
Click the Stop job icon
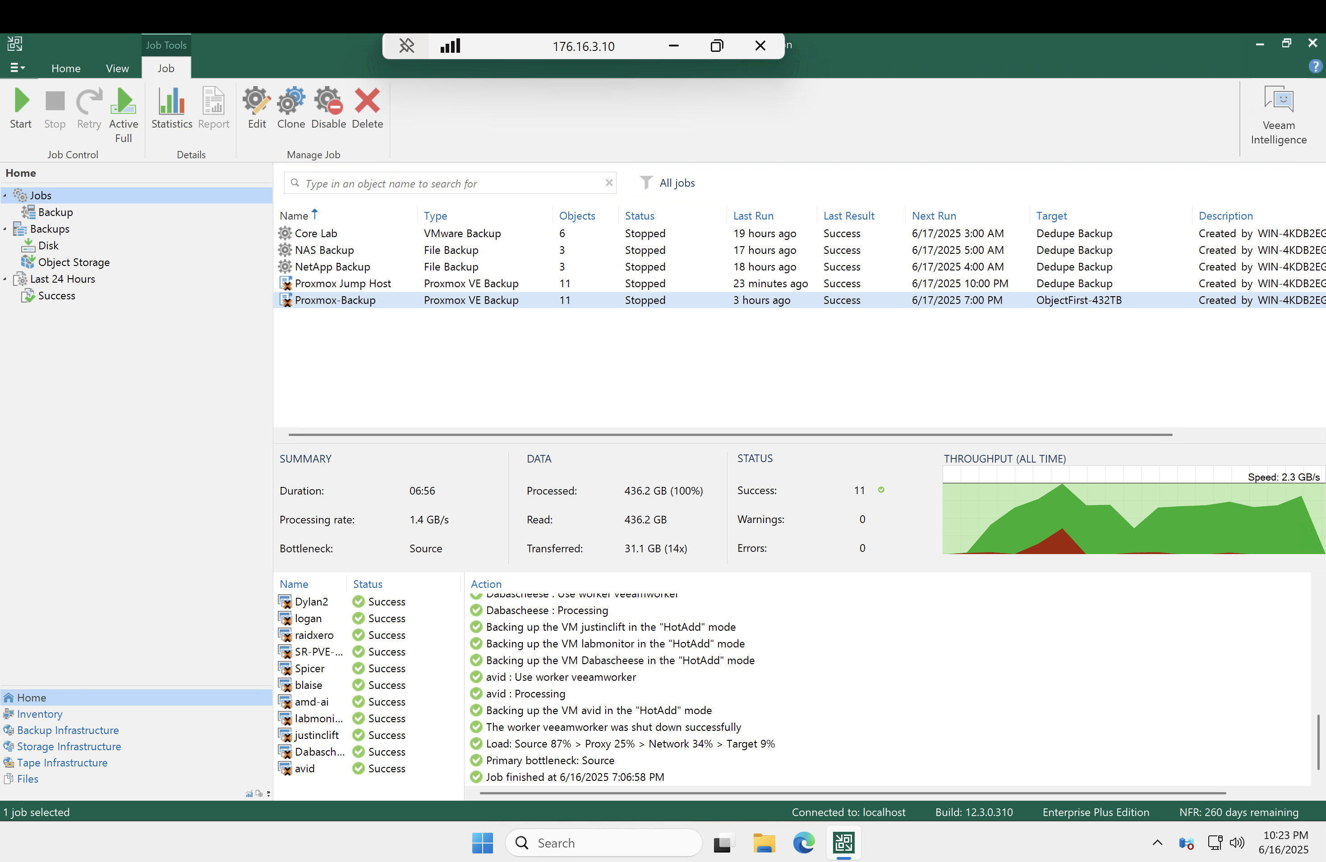point(55,109)
